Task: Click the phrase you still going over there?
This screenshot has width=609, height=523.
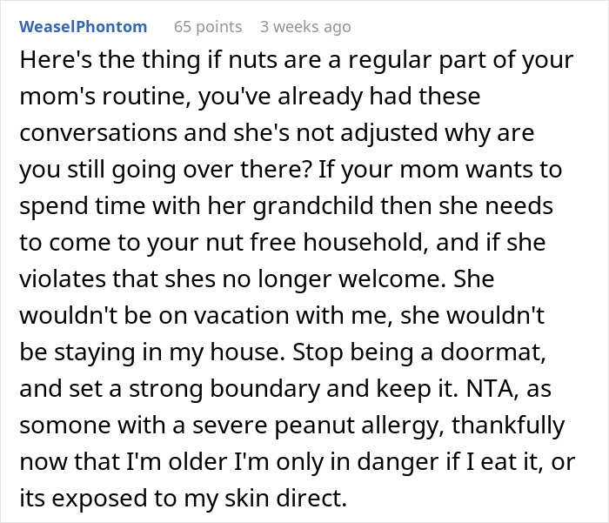Action: click(x=166, y=170)
